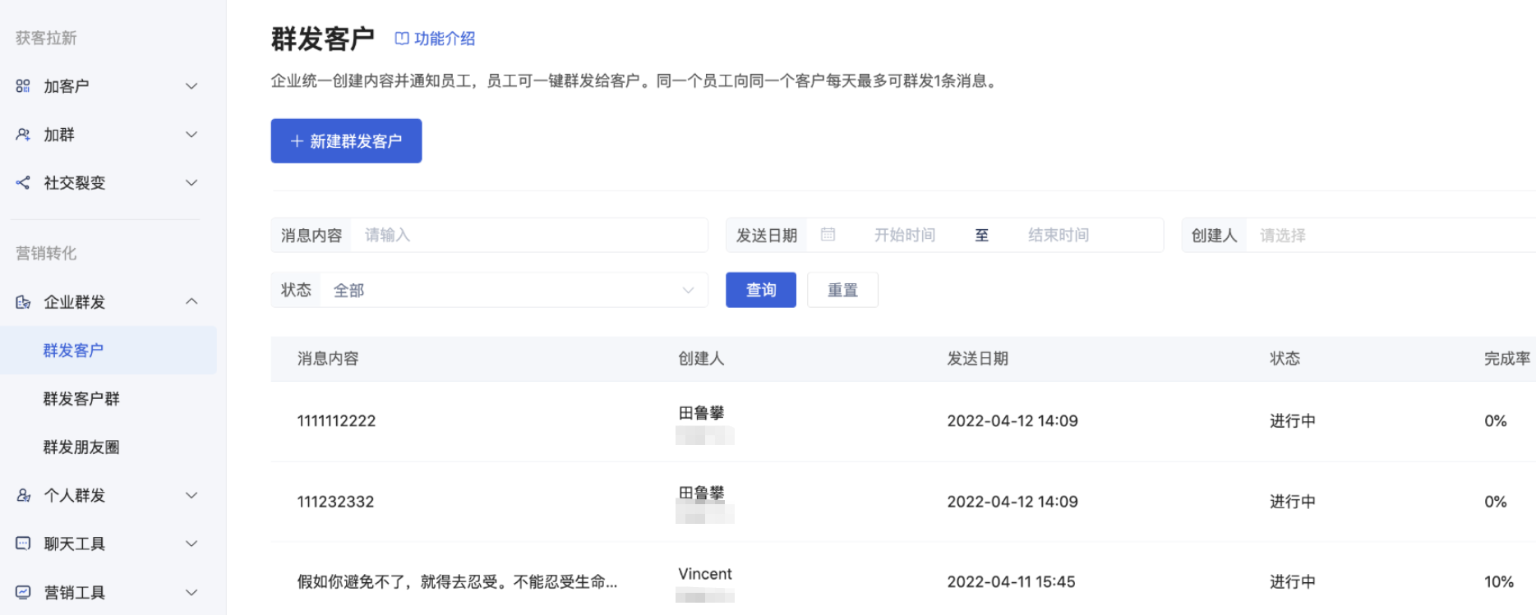Image resolution: width=1536 pixels, height=615 pixels.
Task: Click the 结束时间 date field
Action: tap(1059, 235)
